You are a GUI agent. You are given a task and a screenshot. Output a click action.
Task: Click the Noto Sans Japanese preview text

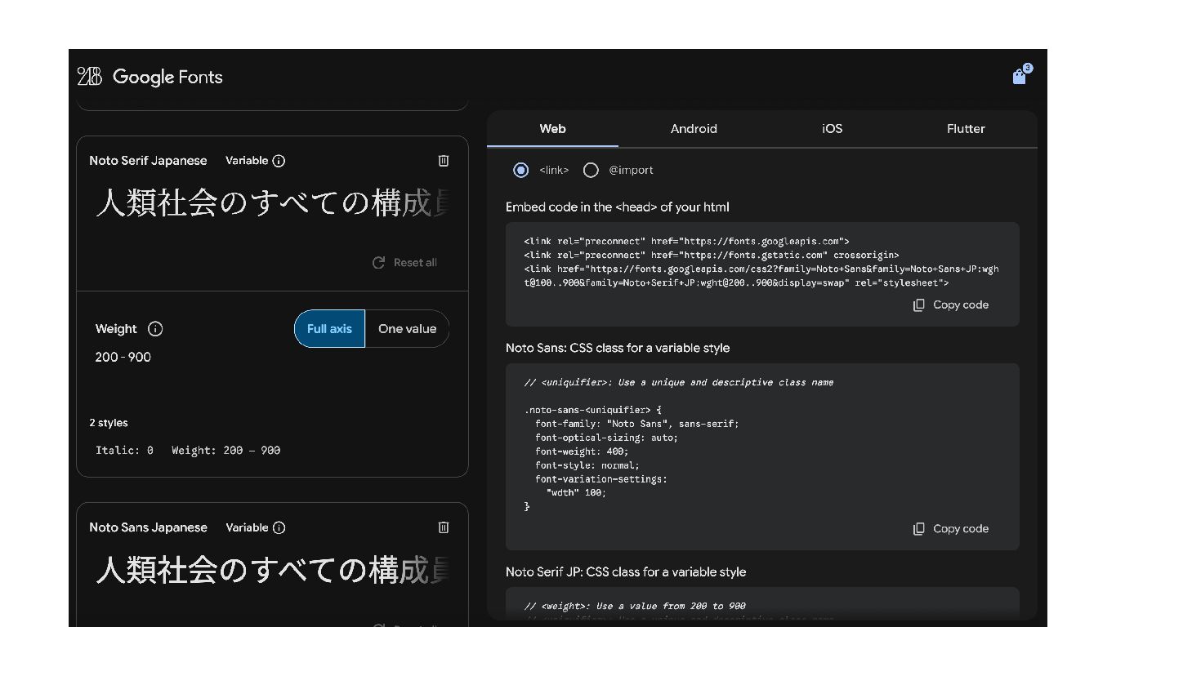coord(273,569)
